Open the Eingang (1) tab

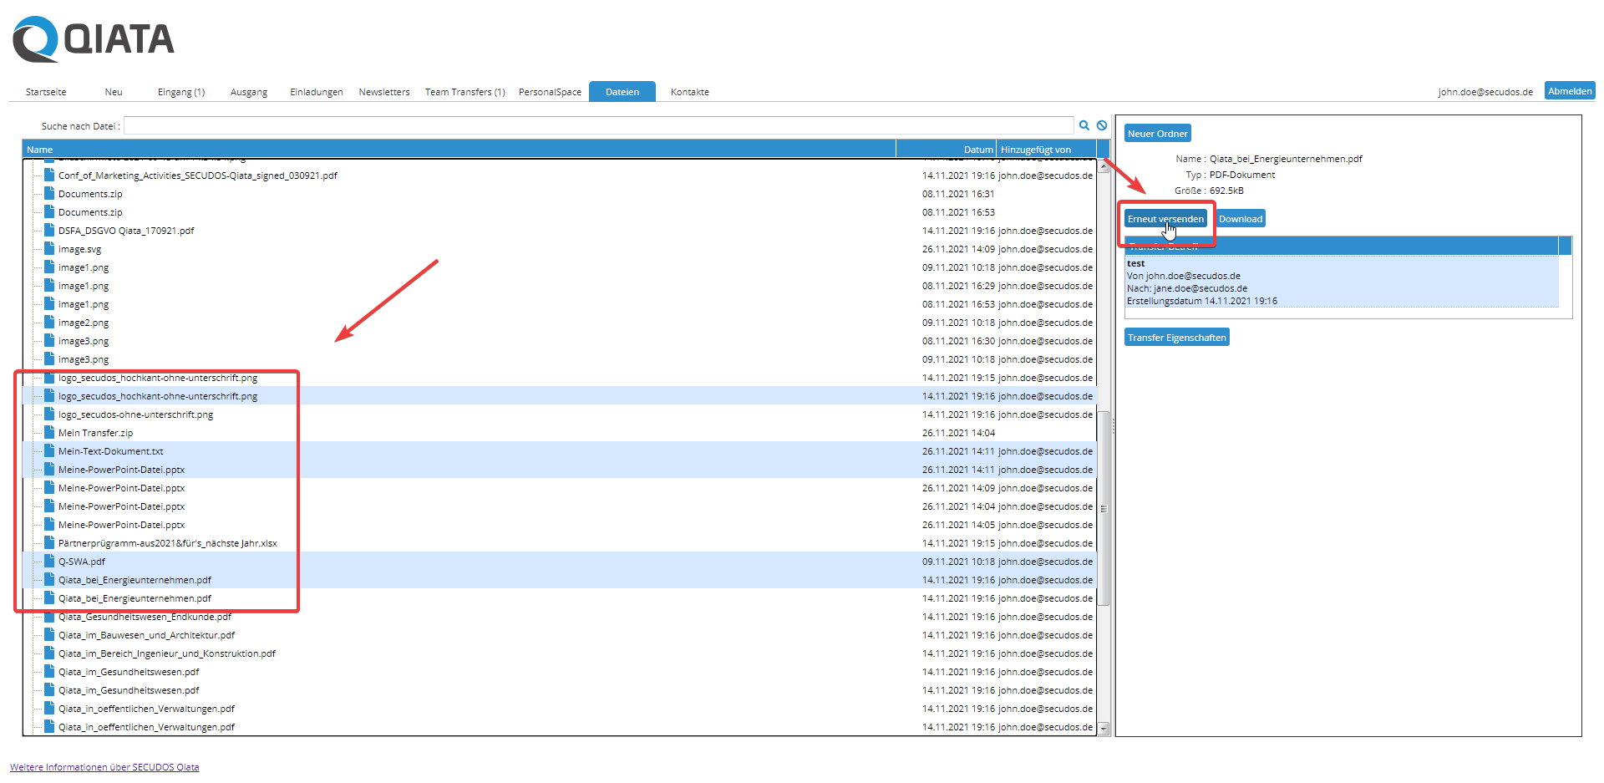click(180, 92)
